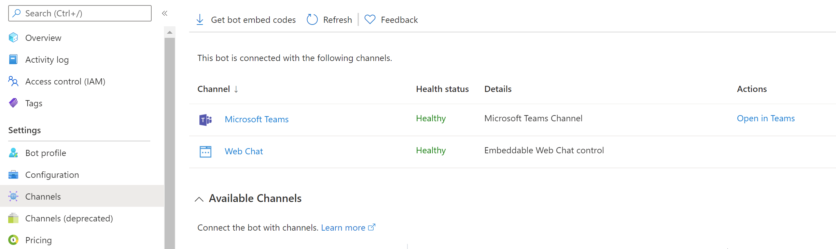Image resolution: width=836 pixels, height=249 pixels.
Task: Click the Details column header
Action: coord(498,89)
